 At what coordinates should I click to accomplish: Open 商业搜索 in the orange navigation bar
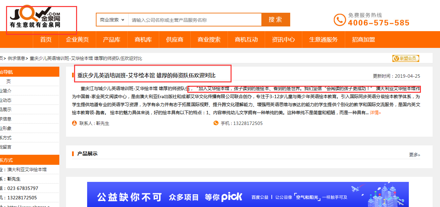tap(209, 40)
